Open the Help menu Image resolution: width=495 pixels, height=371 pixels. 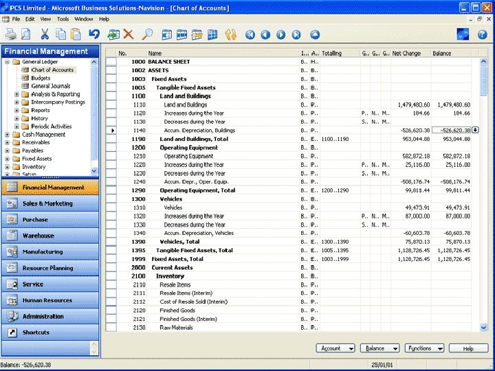coord(104,19)
